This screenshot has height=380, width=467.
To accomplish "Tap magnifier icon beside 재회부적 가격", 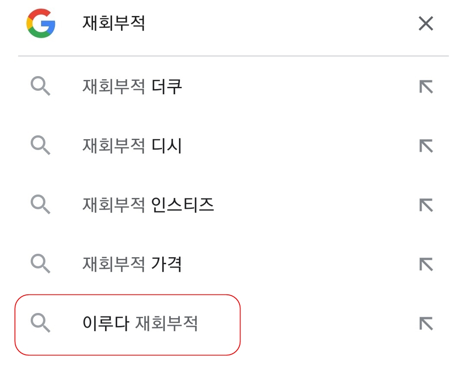I will click(41, 264).
